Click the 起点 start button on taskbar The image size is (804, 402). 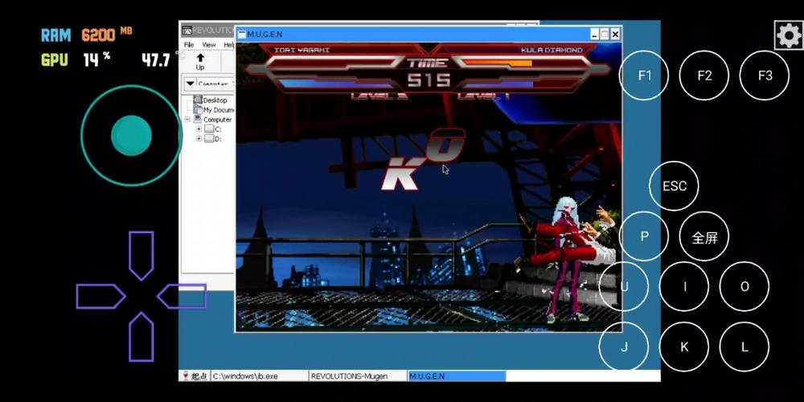(195, 375)
